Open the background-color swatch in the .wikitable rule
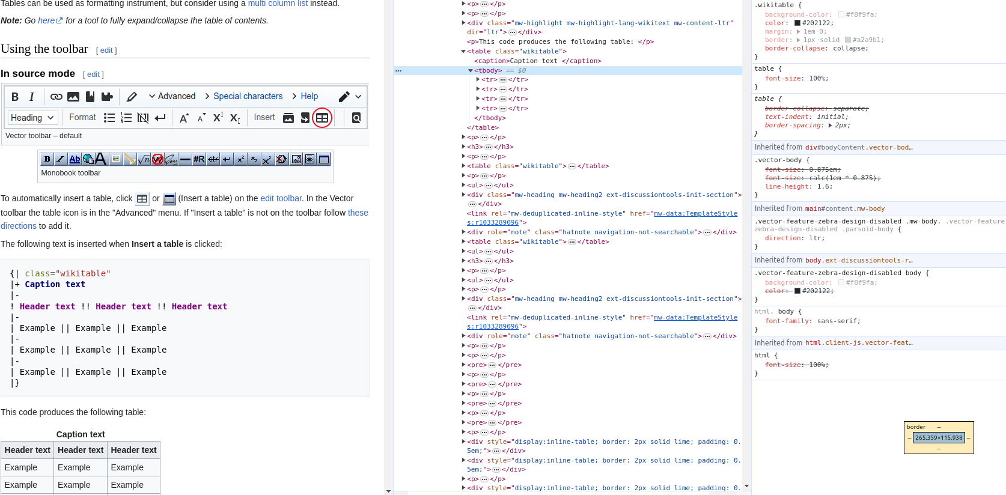 (x=841, y=14)
